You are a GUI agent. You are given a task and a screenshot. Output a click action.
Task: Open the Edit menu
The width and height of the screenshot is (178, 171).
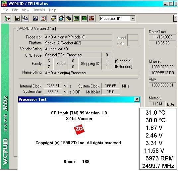click(15, 10)
